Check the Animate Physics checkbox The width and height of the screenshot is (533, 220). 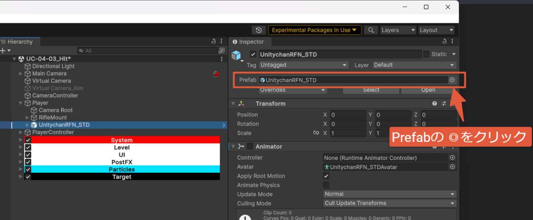pyautogui.click(x=326, y=185)
